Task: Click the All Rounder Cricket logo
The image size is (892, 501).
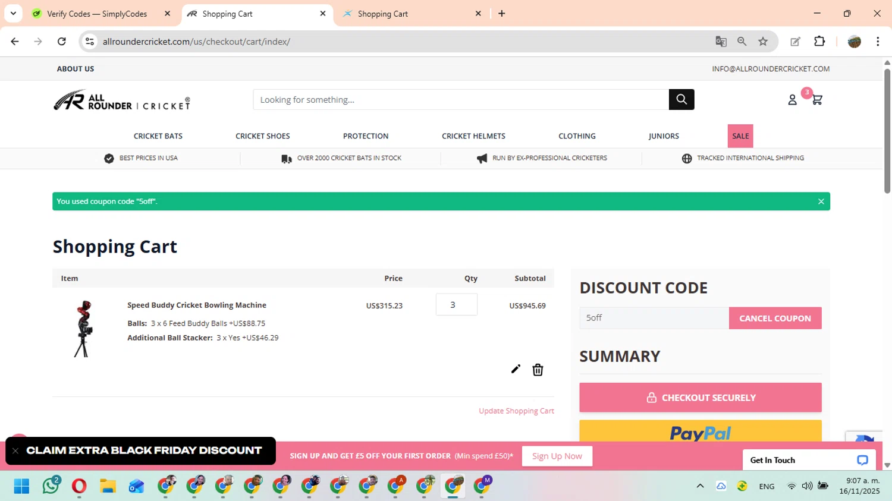Action: [122, 100]
